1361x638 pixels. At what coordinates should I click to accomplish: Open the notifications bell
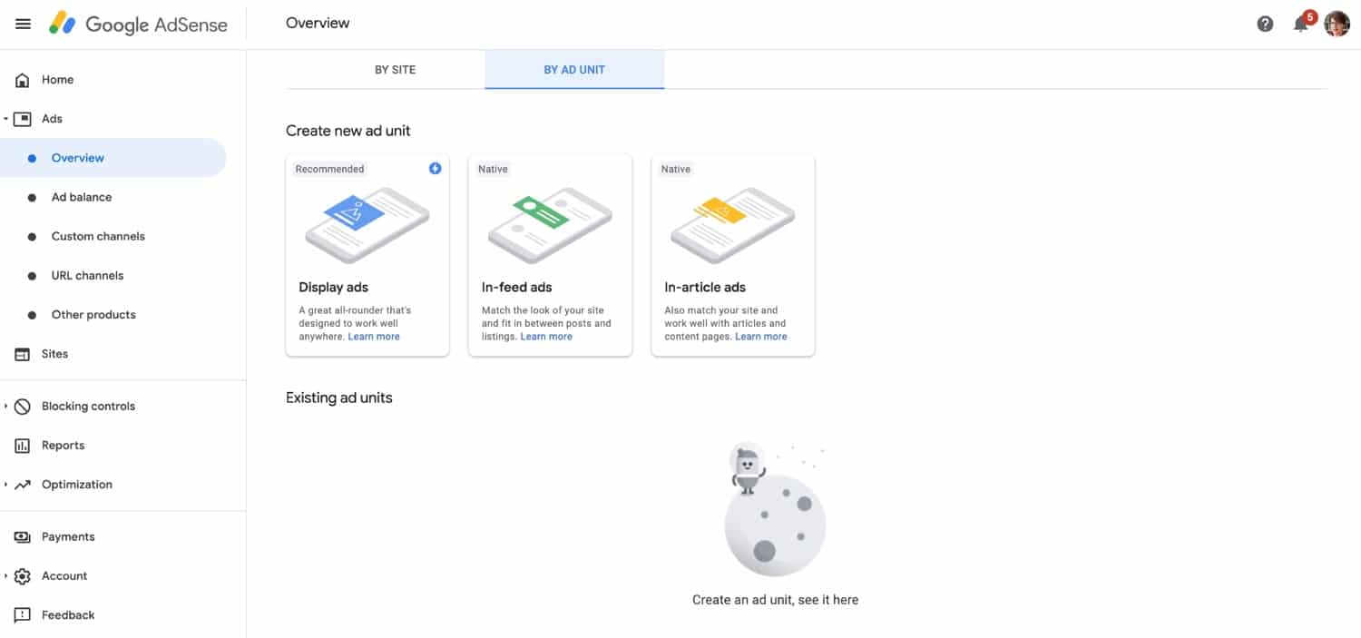pyautogui.click(x=1301, y=24)
